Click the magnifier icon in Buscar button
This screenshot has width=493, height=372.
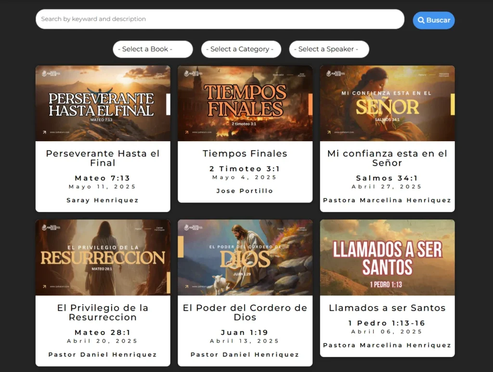(421, 20)
